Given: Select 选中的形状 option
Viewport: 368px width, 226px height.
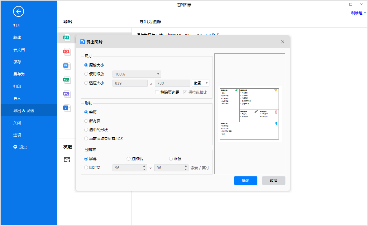Looking at the screenshot, I should (86, 130).
